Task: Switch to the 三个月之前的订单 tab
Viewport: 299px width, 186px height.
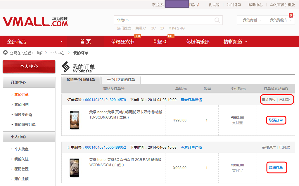Action: 121,80
